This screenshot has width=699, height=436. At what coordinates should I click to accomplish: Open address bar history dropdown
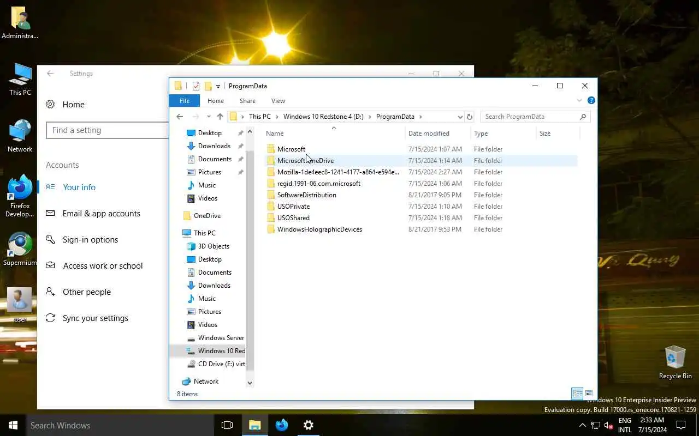point(460,117)
